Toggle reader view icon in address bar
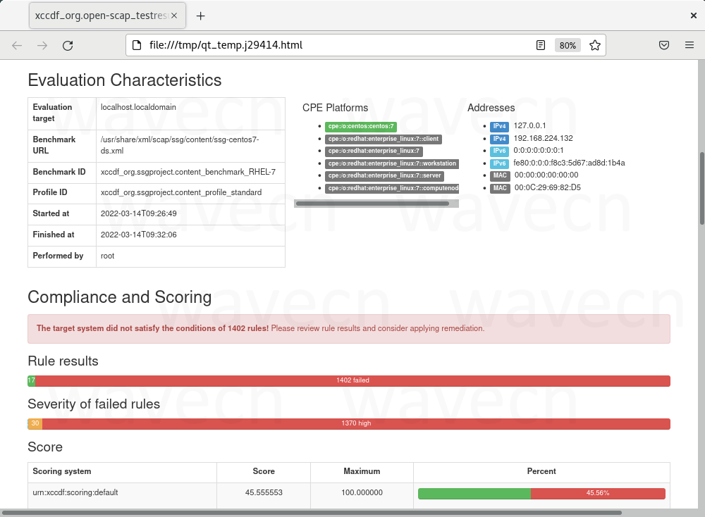 [x=541, y=45]
